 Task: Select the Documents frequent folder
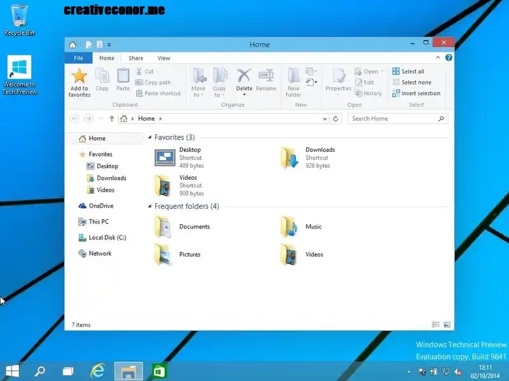[183, 227]
